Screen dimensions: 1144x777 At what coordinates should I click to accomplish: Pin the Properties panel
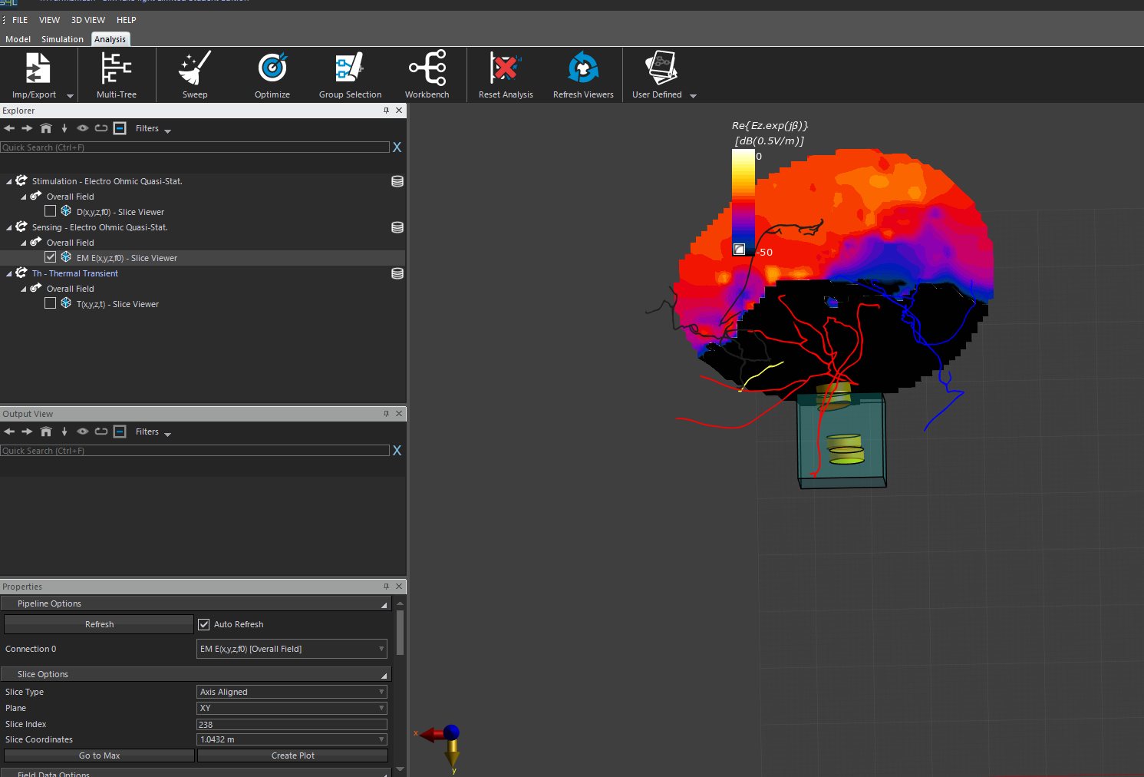pos(386,587)
